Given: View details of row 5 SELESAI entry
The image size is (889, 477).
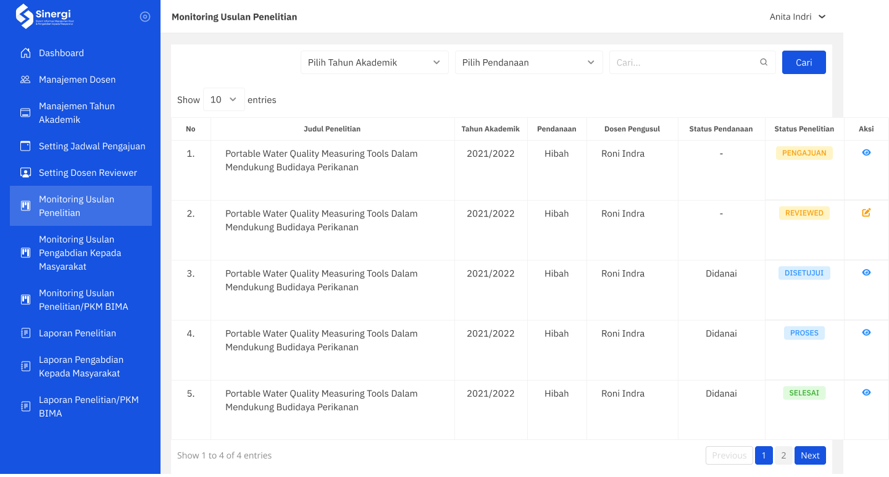Looking at the screenshot, I should 866,392.
